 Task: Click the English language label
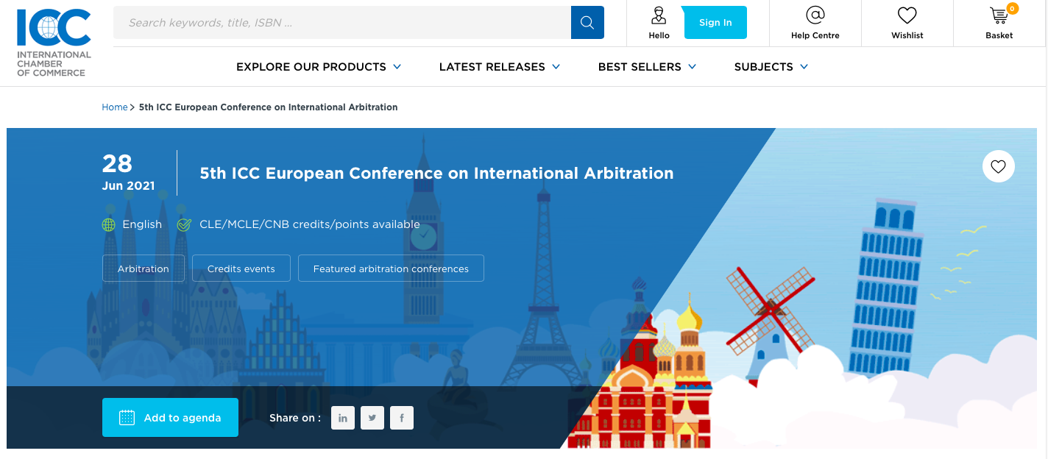(142, 225)
